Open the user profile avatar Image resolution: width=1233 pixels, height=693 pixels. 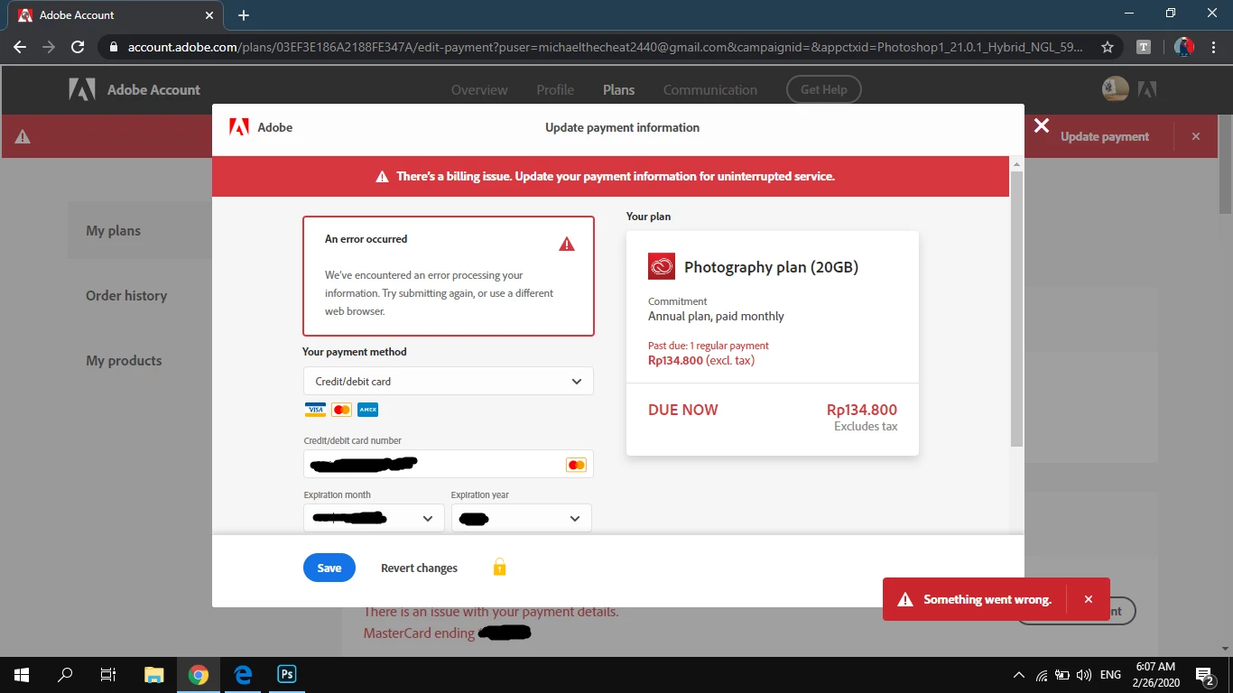click(x=1116, y=89)
